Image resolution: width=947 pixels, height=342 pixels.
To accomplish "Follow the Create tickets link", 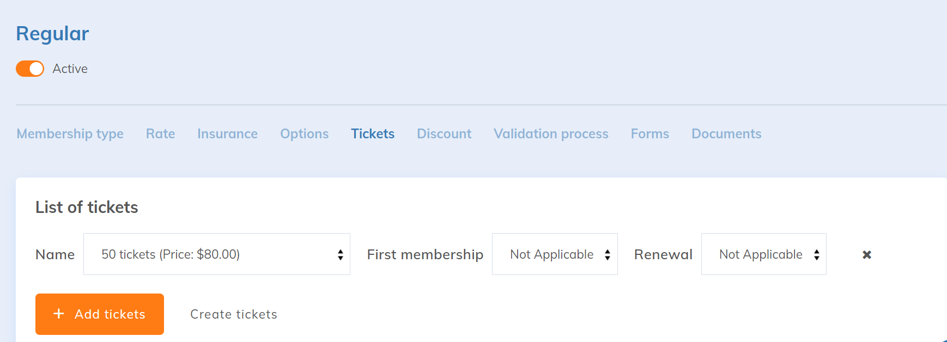I will [x=234, y=314].
